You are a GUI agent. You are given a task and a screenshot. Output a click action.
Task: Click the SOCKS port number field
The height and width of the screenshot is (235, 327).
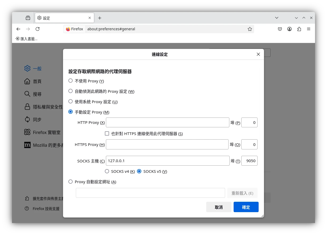[249, 161]
